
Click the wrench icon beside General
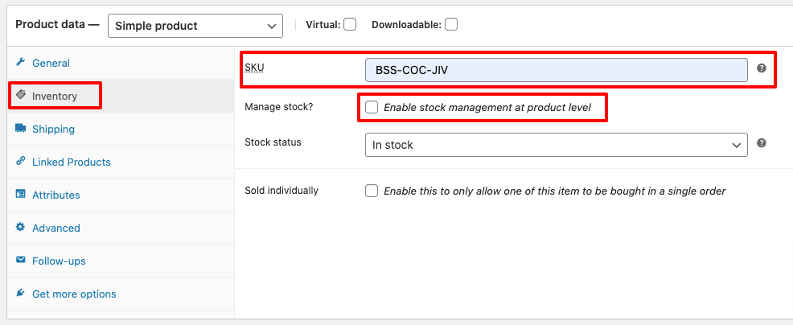(20, 62)
